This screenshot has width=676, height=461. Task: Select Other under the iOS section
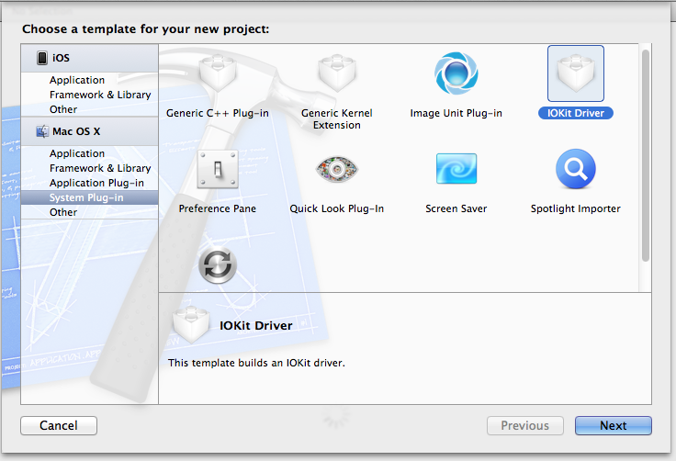[x=63, y=109]
